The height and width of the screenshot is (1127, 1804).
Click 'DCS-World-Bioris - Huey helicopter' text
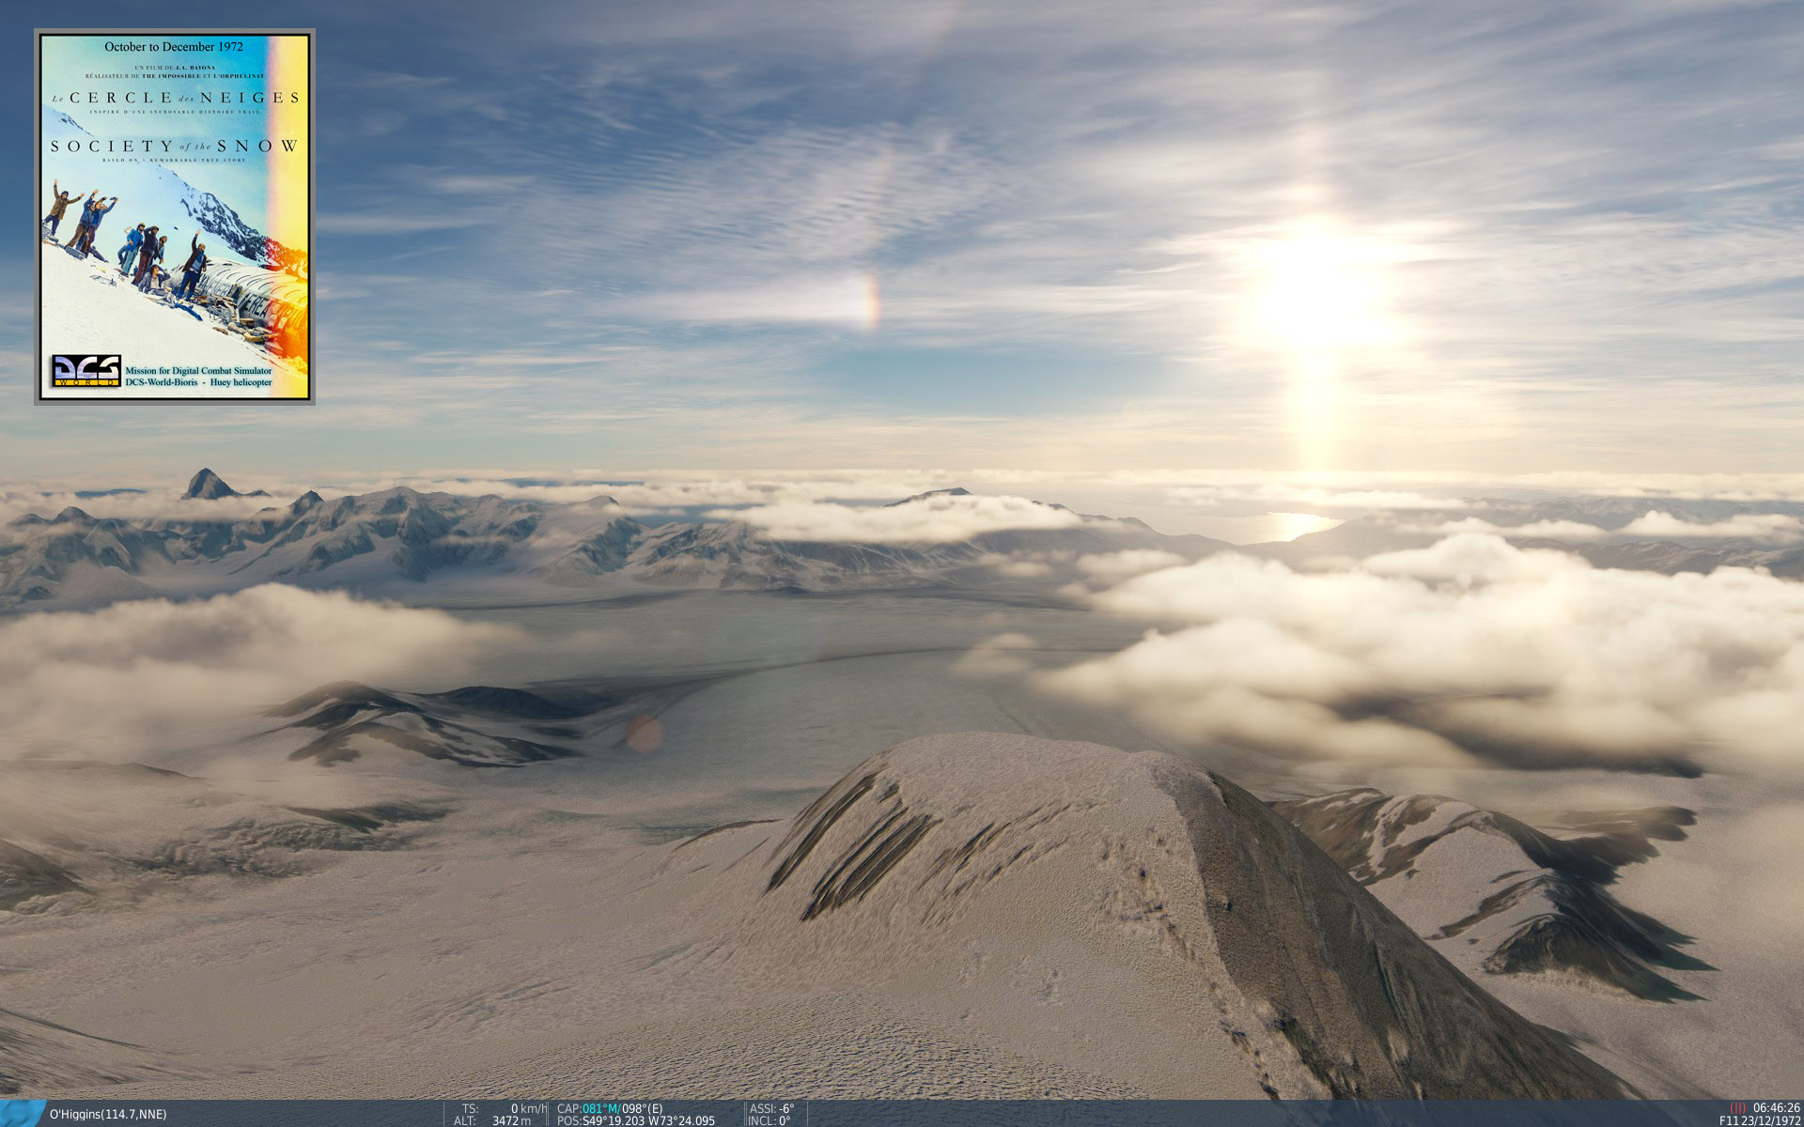click(x=198, y=382)
